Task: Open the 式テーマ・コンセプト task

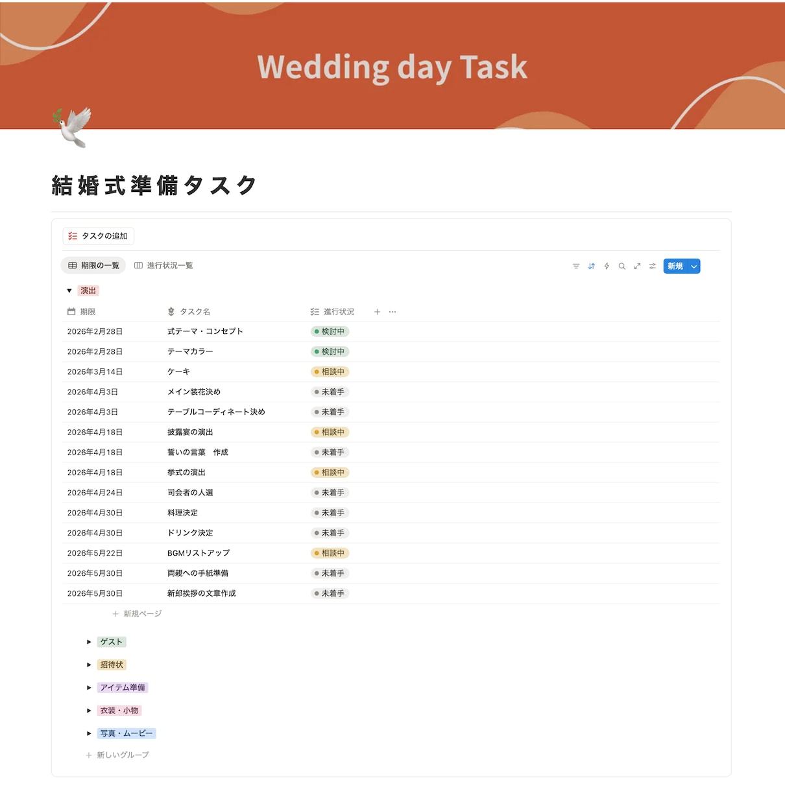Action: 205,331
